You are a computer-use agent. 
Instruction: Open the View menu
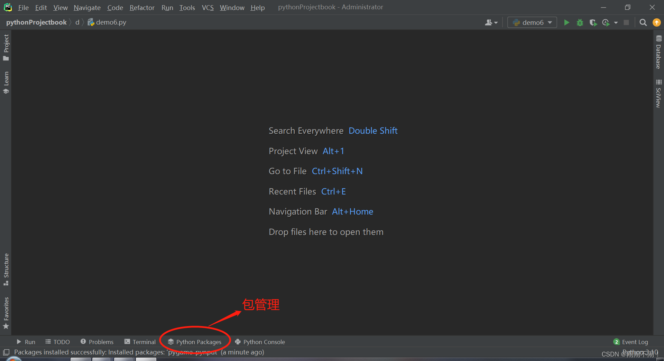pyautogui.click(x=61, y=7)
